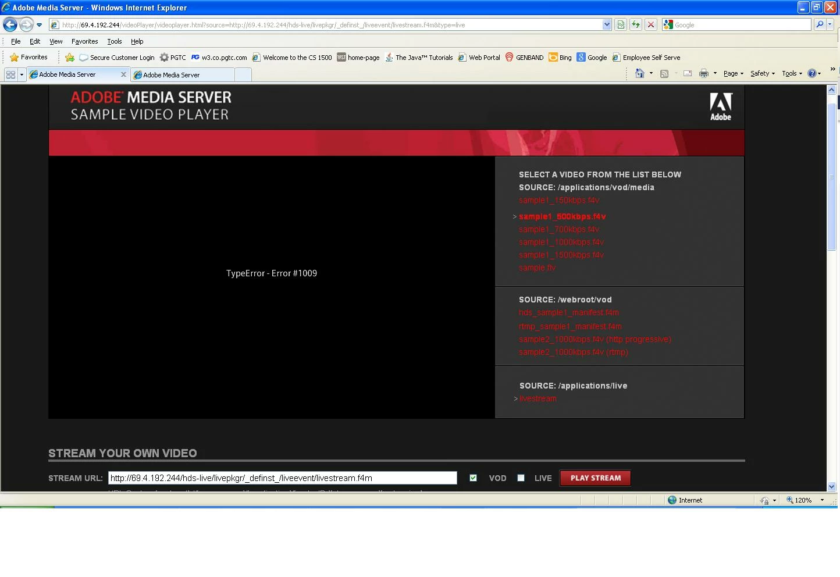
Task: Play sample1_1000kbps.f4v video
Action: 561,242
